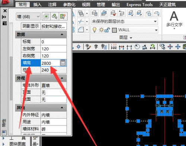The height and width of the screenshot is (146, 186).
Task: Click the WALL layer color swatch
Action: tap(114, 30)
